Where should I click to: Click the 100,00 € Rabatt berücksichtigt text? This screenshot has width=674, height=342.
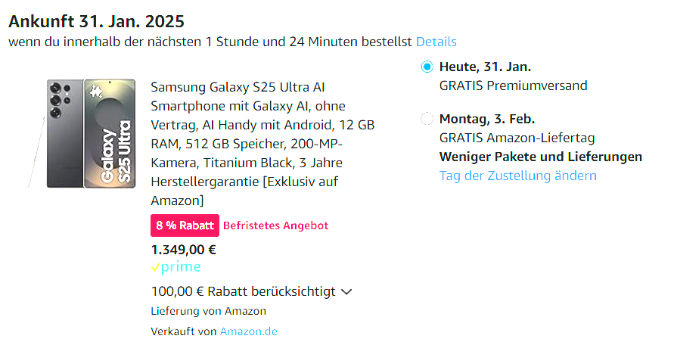coord(243,291)
